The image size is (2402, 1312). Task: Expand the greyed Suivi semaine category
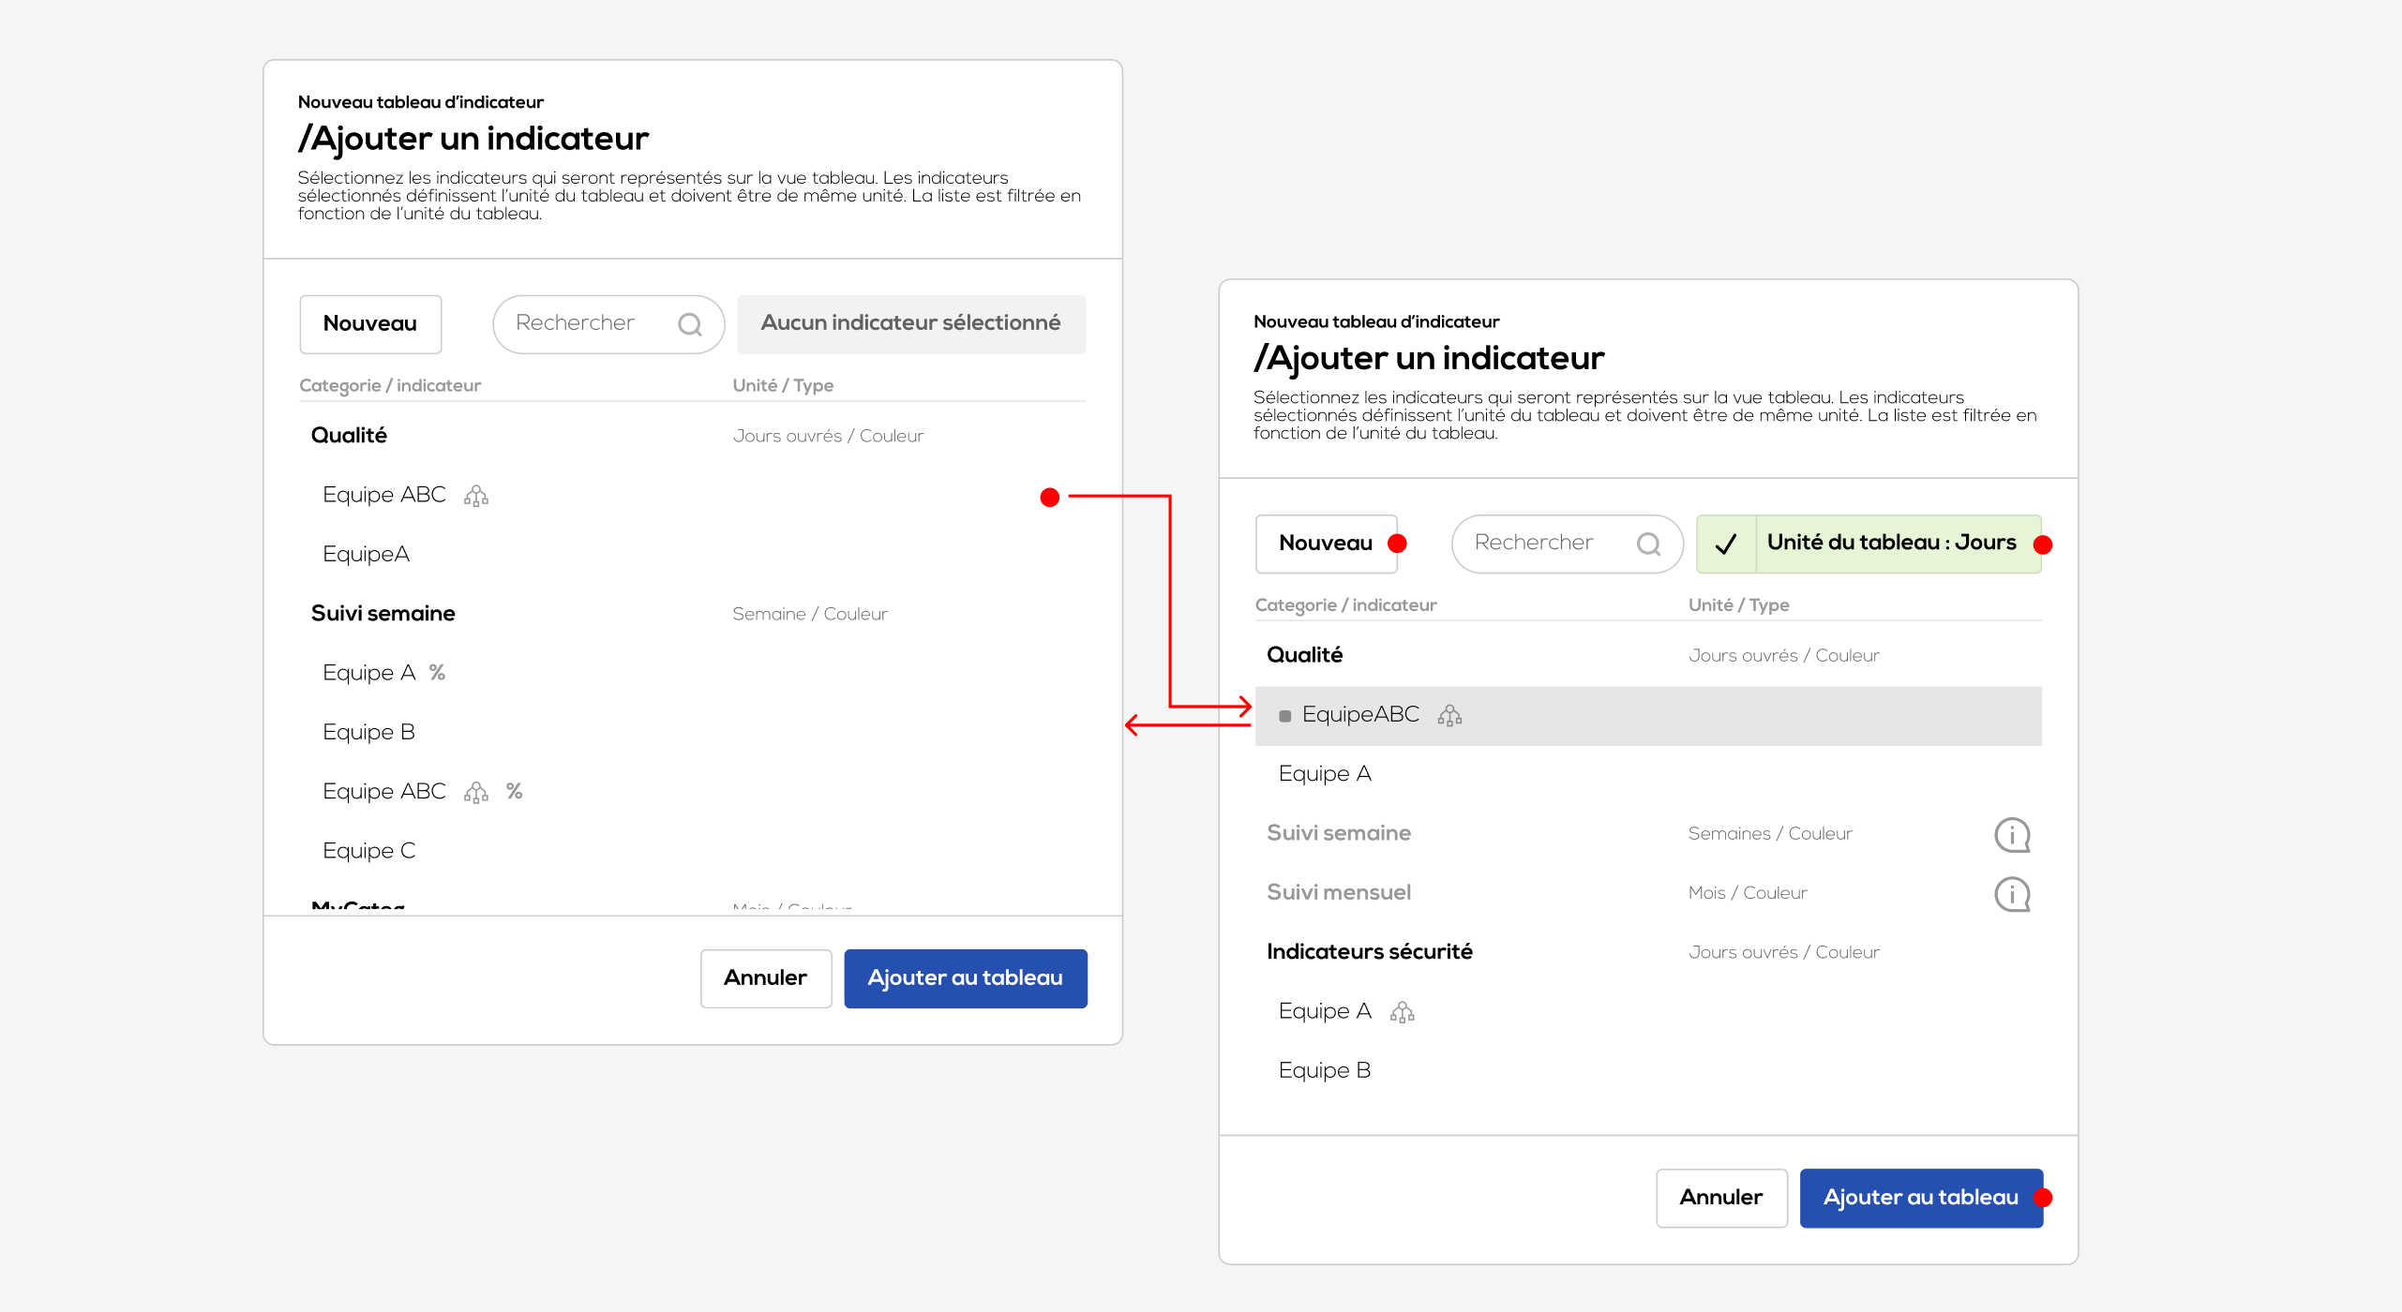click(x=1338, y=833)
